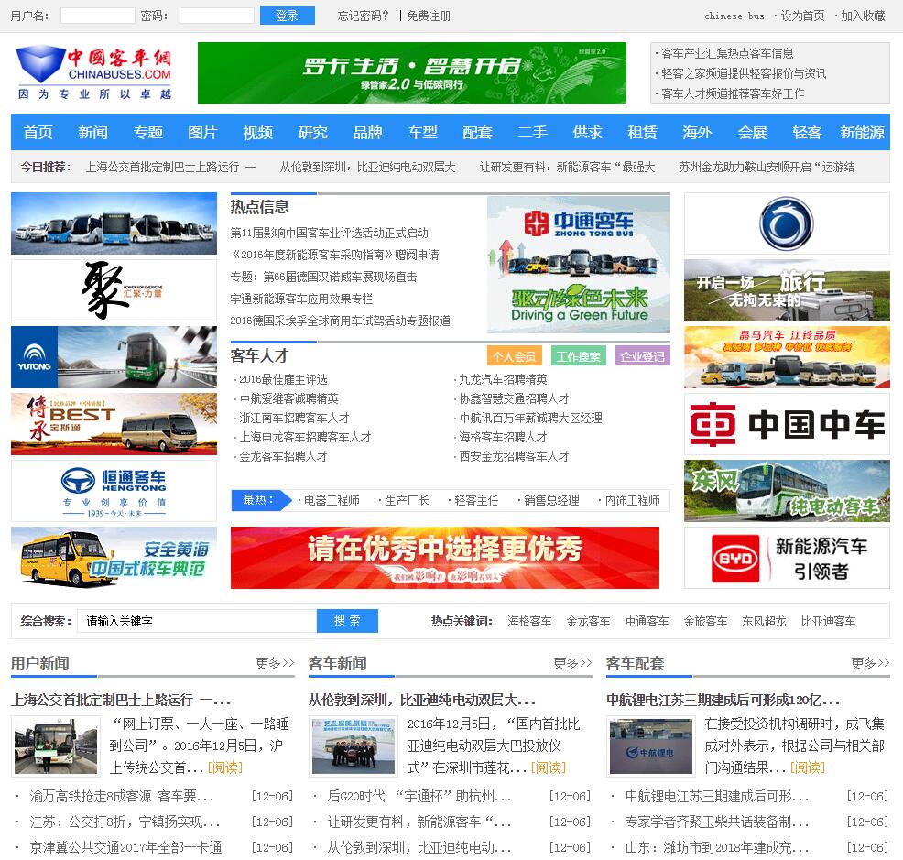Open the 图片 nav item
The width and height of the screenshot is (903, 860).
[202, 133]
